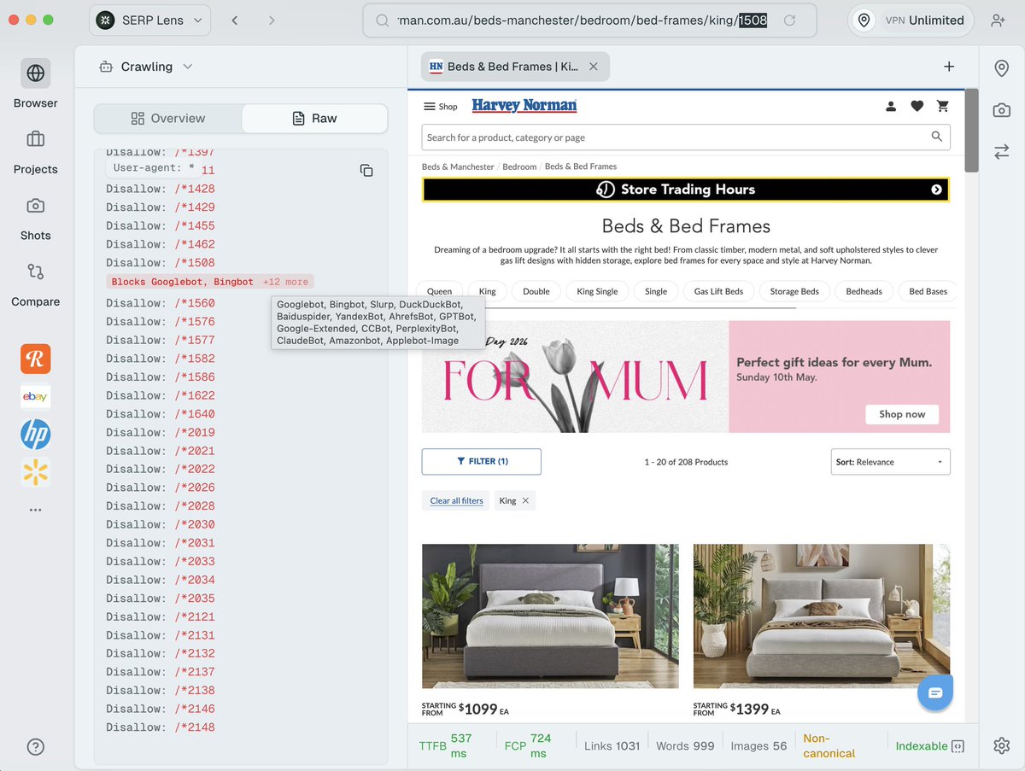Switch to the Overview tab
This screenshot has height=771, width=1025.
point(168,119)
